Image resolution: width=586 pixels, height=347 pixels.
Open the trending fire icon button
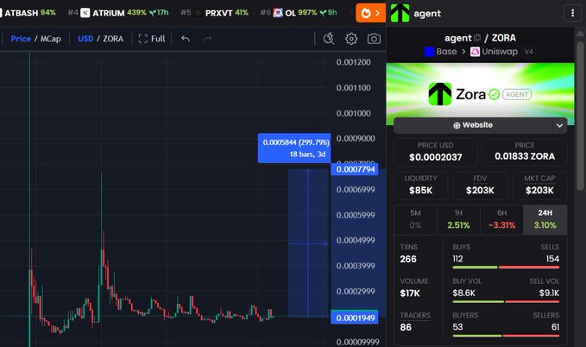click(x=370, y=13)
